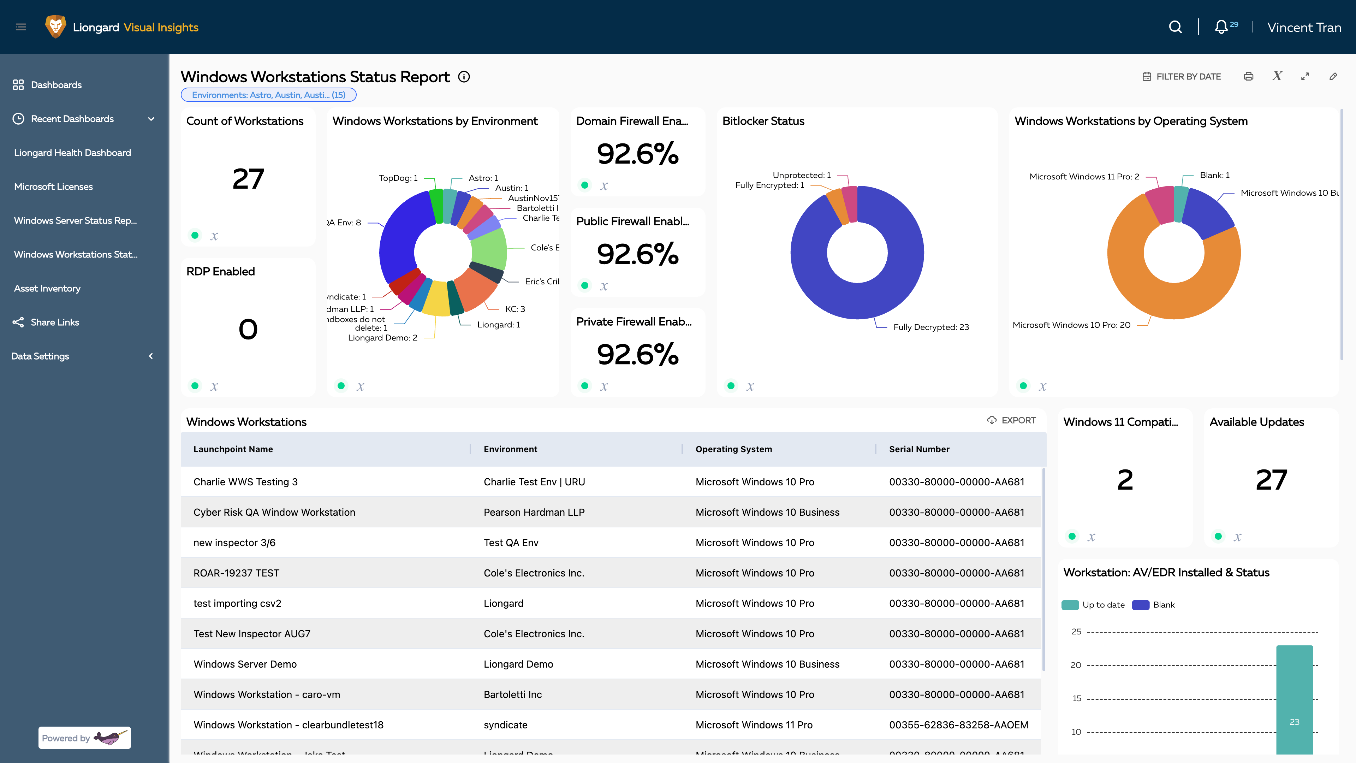This screenshot has width=1356, height=763.
Task: Click the print dashboard icon
Action: tap(1249, 76)
